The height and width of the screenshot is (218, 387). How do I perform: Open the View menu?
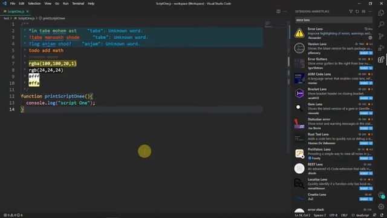[x=48, y=4]
